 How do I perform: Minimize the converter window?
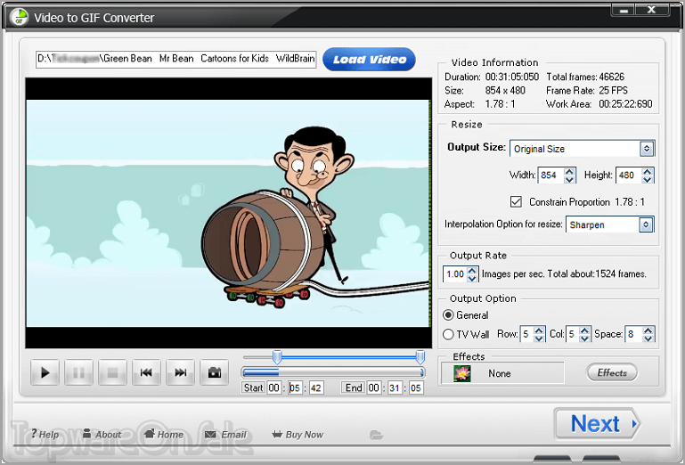624,9
